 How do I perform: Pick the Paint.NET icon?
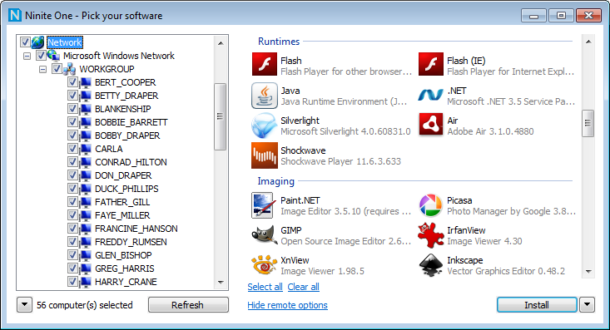tap(263, 204)
